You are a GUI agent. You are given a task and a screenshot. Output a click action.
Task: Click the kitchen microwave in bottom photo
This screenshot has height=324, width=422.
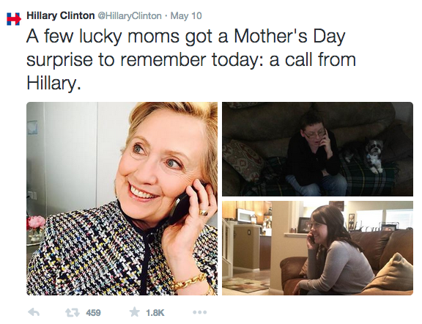pyautogui.click(x=246, y=216)
